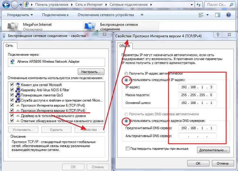The height and width of the screenshot is (171, 238).
Task: Click the search magnifier icon
Action: point(231,5)
